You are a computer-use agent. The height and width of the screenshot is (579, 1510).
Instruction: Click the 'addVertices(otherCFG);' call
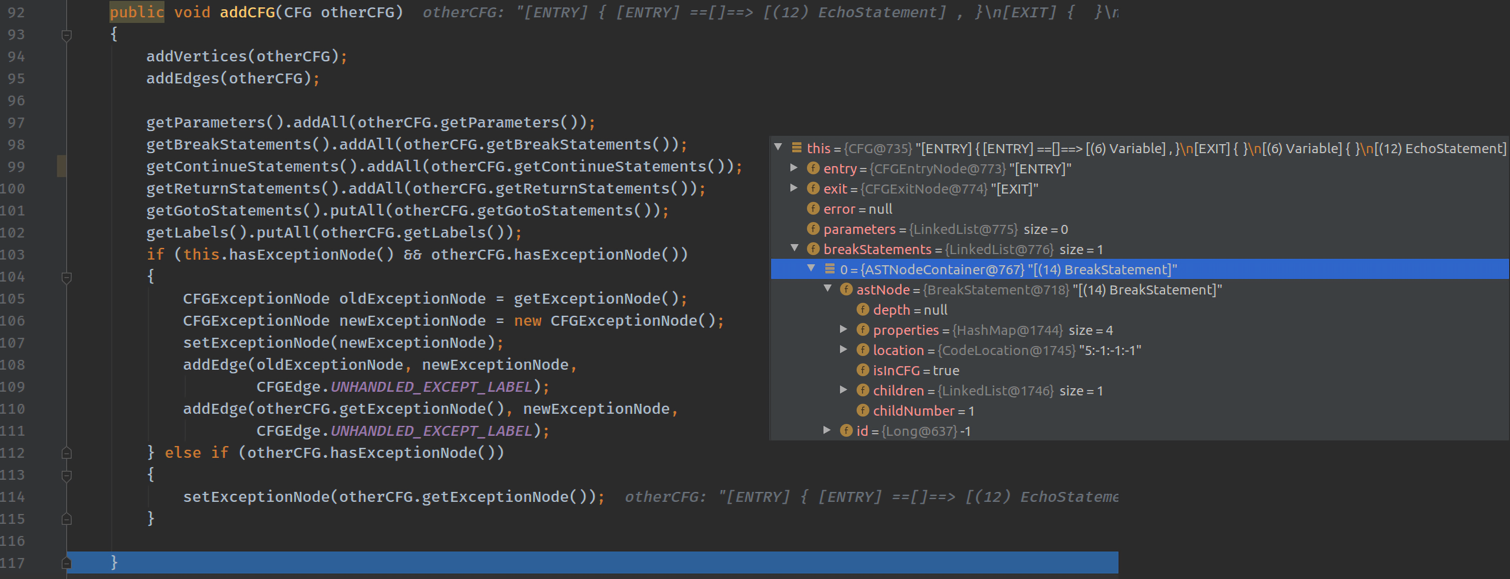(x=247, y=56)
